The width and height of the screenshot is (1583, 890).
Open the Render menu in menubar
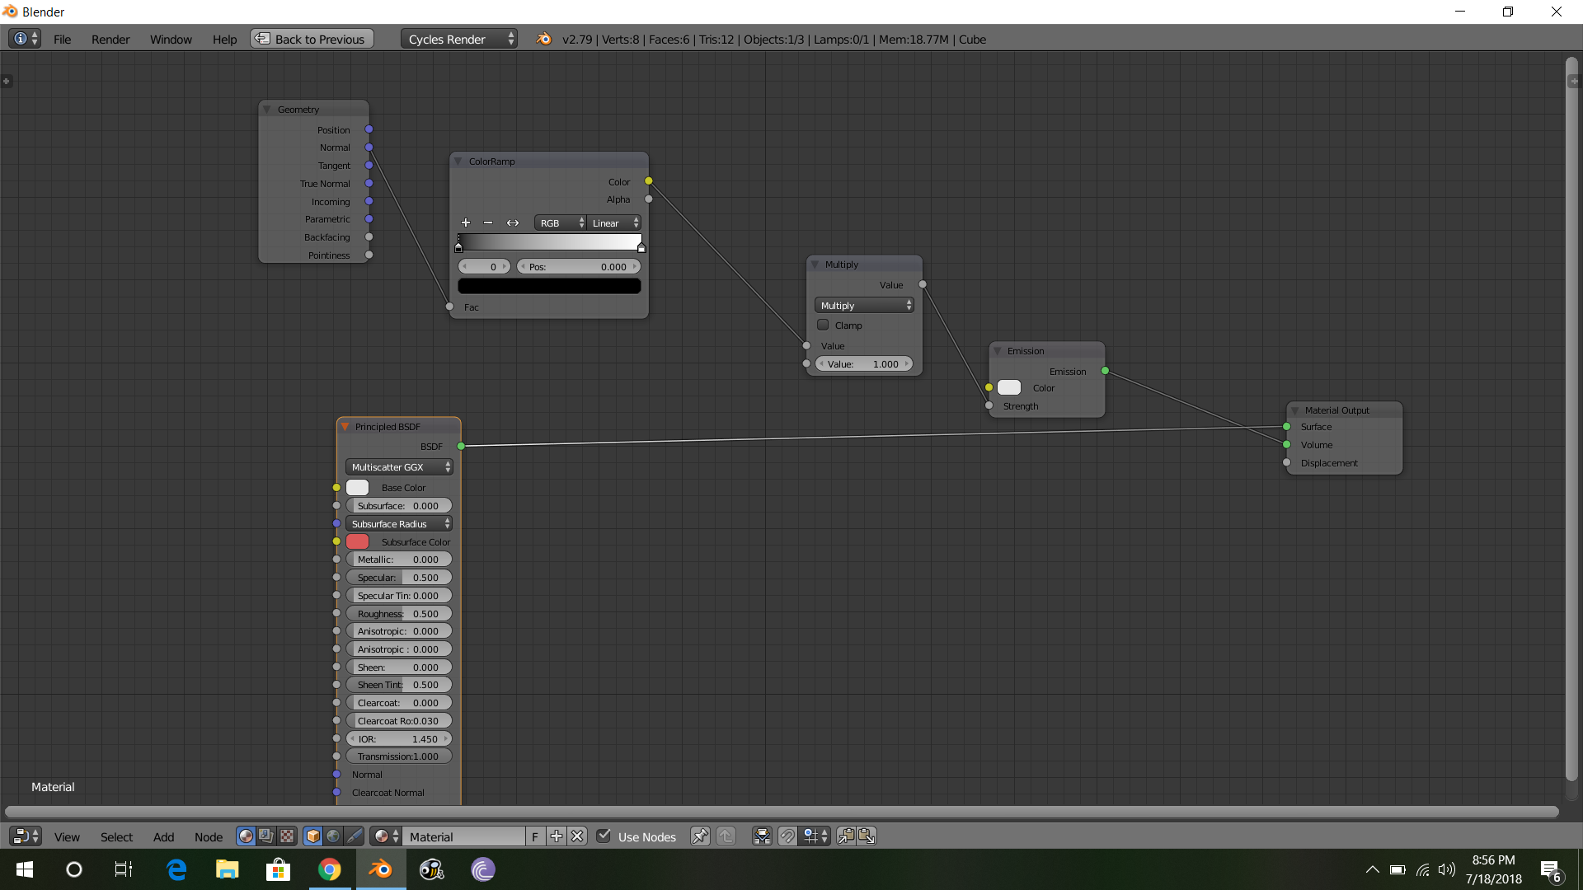click(x=109, y=39)
